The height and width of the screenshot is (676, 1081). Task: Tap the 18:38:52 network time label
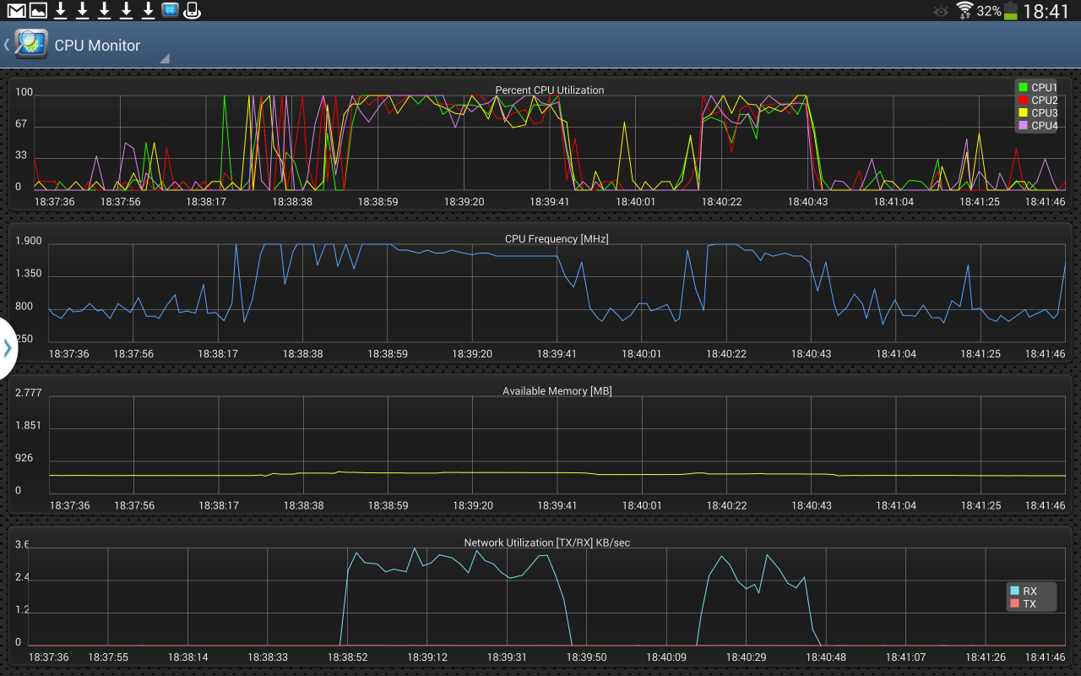[x=348, y=657]
